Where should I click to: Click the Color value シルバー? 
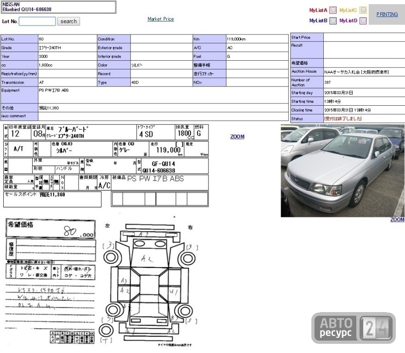(x=137, y=65)
